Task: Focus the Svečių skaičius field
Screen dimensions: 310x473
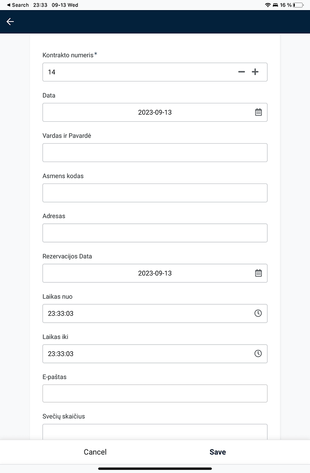Action: (x=155, y=432)
